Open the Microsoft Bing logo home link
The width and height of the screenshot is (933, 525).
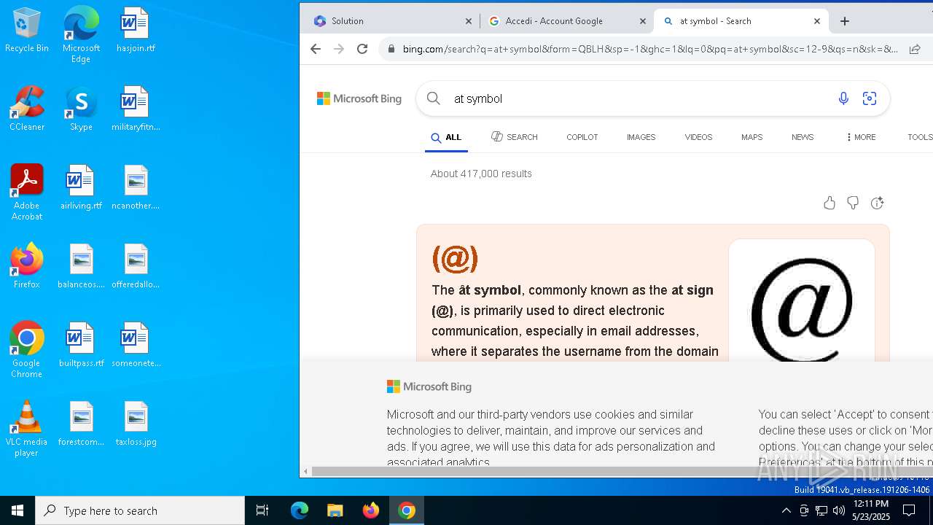359,98
